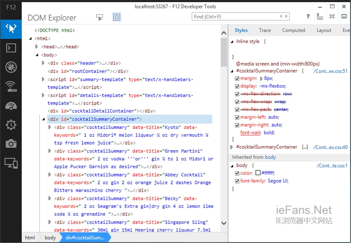Toggle the -ms-flex-direction row checkbox
Screen dimensions: 351x243
pyautogui.click(x=237, y=94)
